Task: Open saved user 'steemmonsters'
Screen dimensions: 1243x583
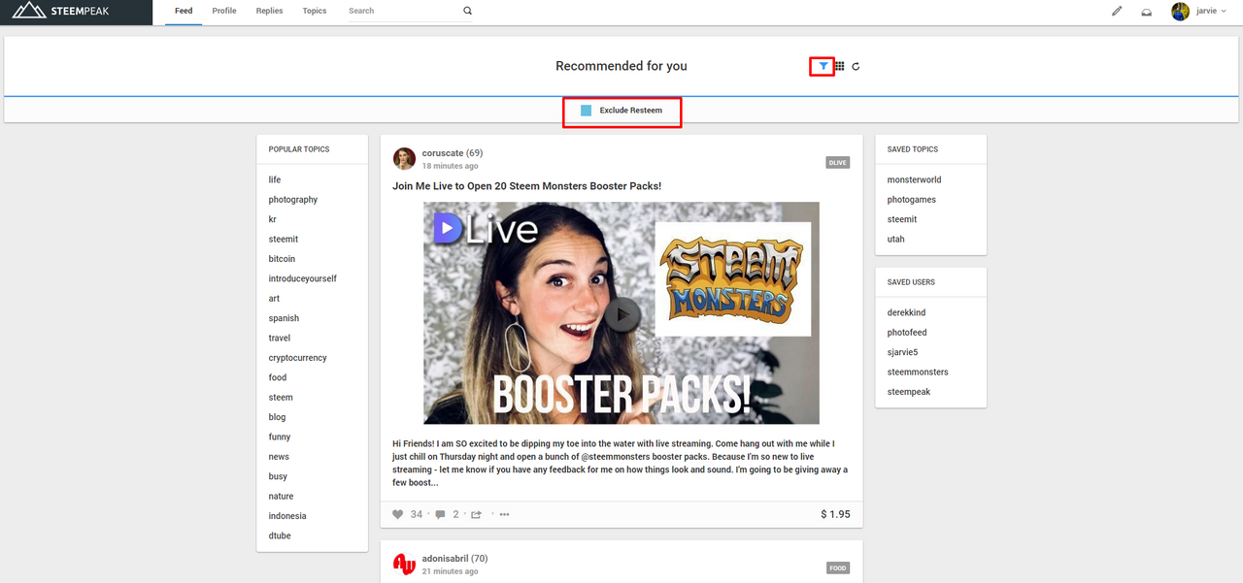Action: click(918, 372)
